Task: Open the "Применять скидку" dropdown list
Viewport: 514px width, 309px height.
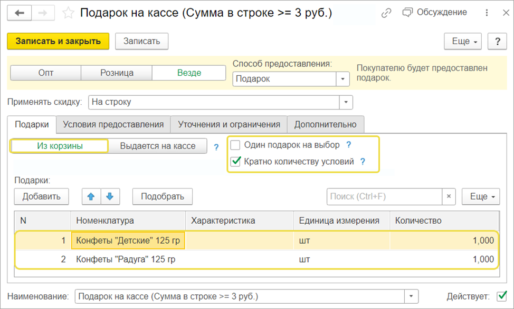Action: (x=346, y=102)
